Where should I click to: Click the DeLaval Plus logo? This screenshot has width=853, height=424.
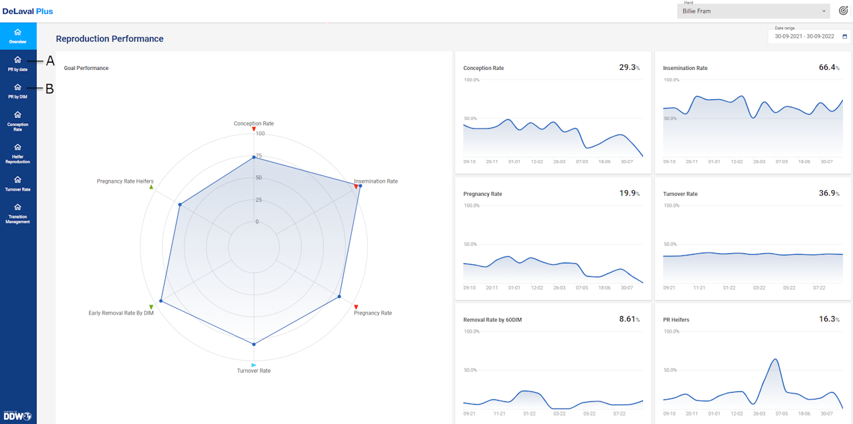[27, 11]
